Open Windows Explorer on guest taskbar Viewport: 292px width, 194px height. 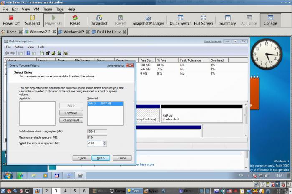pyautogui.click(x=33, y=176)
